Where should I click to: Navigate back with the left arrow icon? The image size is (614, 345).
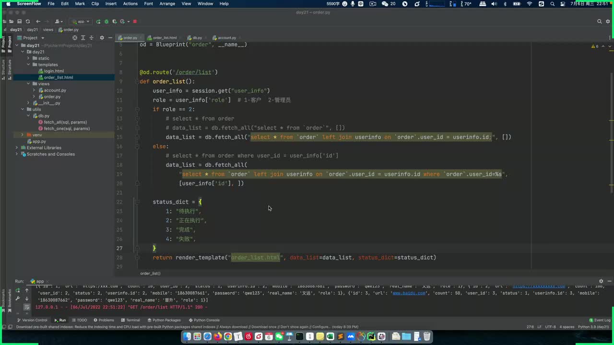click(38, 22)
